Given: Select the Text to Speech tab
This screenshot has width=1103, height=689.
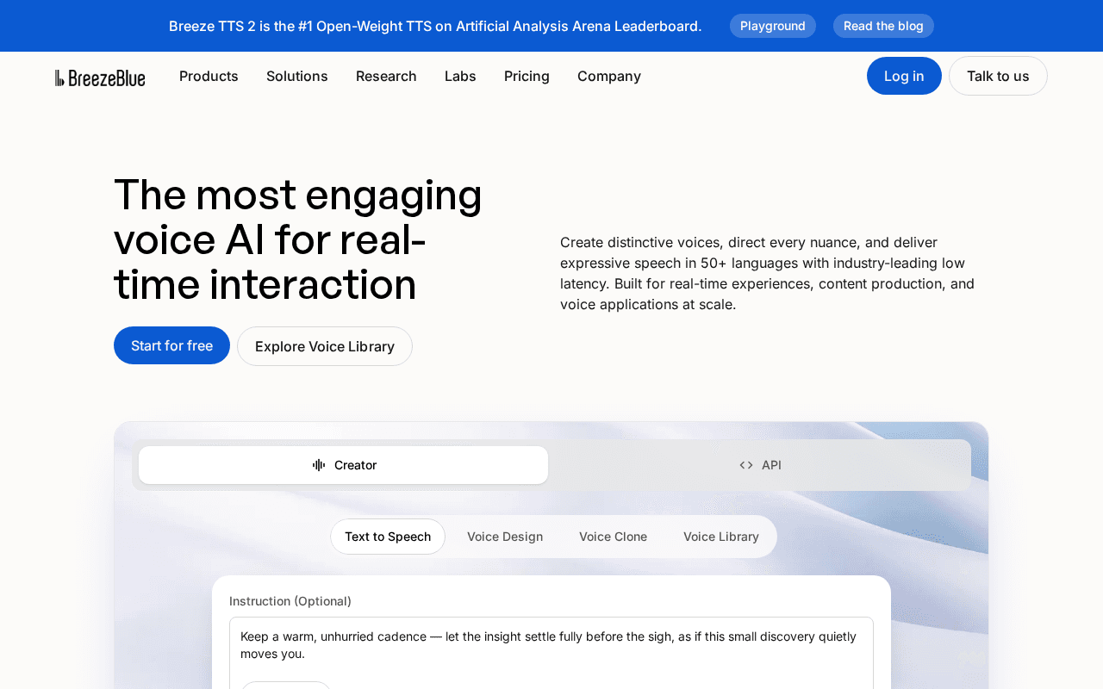Looking at the screenshot, I should click(x=388, y=537).
